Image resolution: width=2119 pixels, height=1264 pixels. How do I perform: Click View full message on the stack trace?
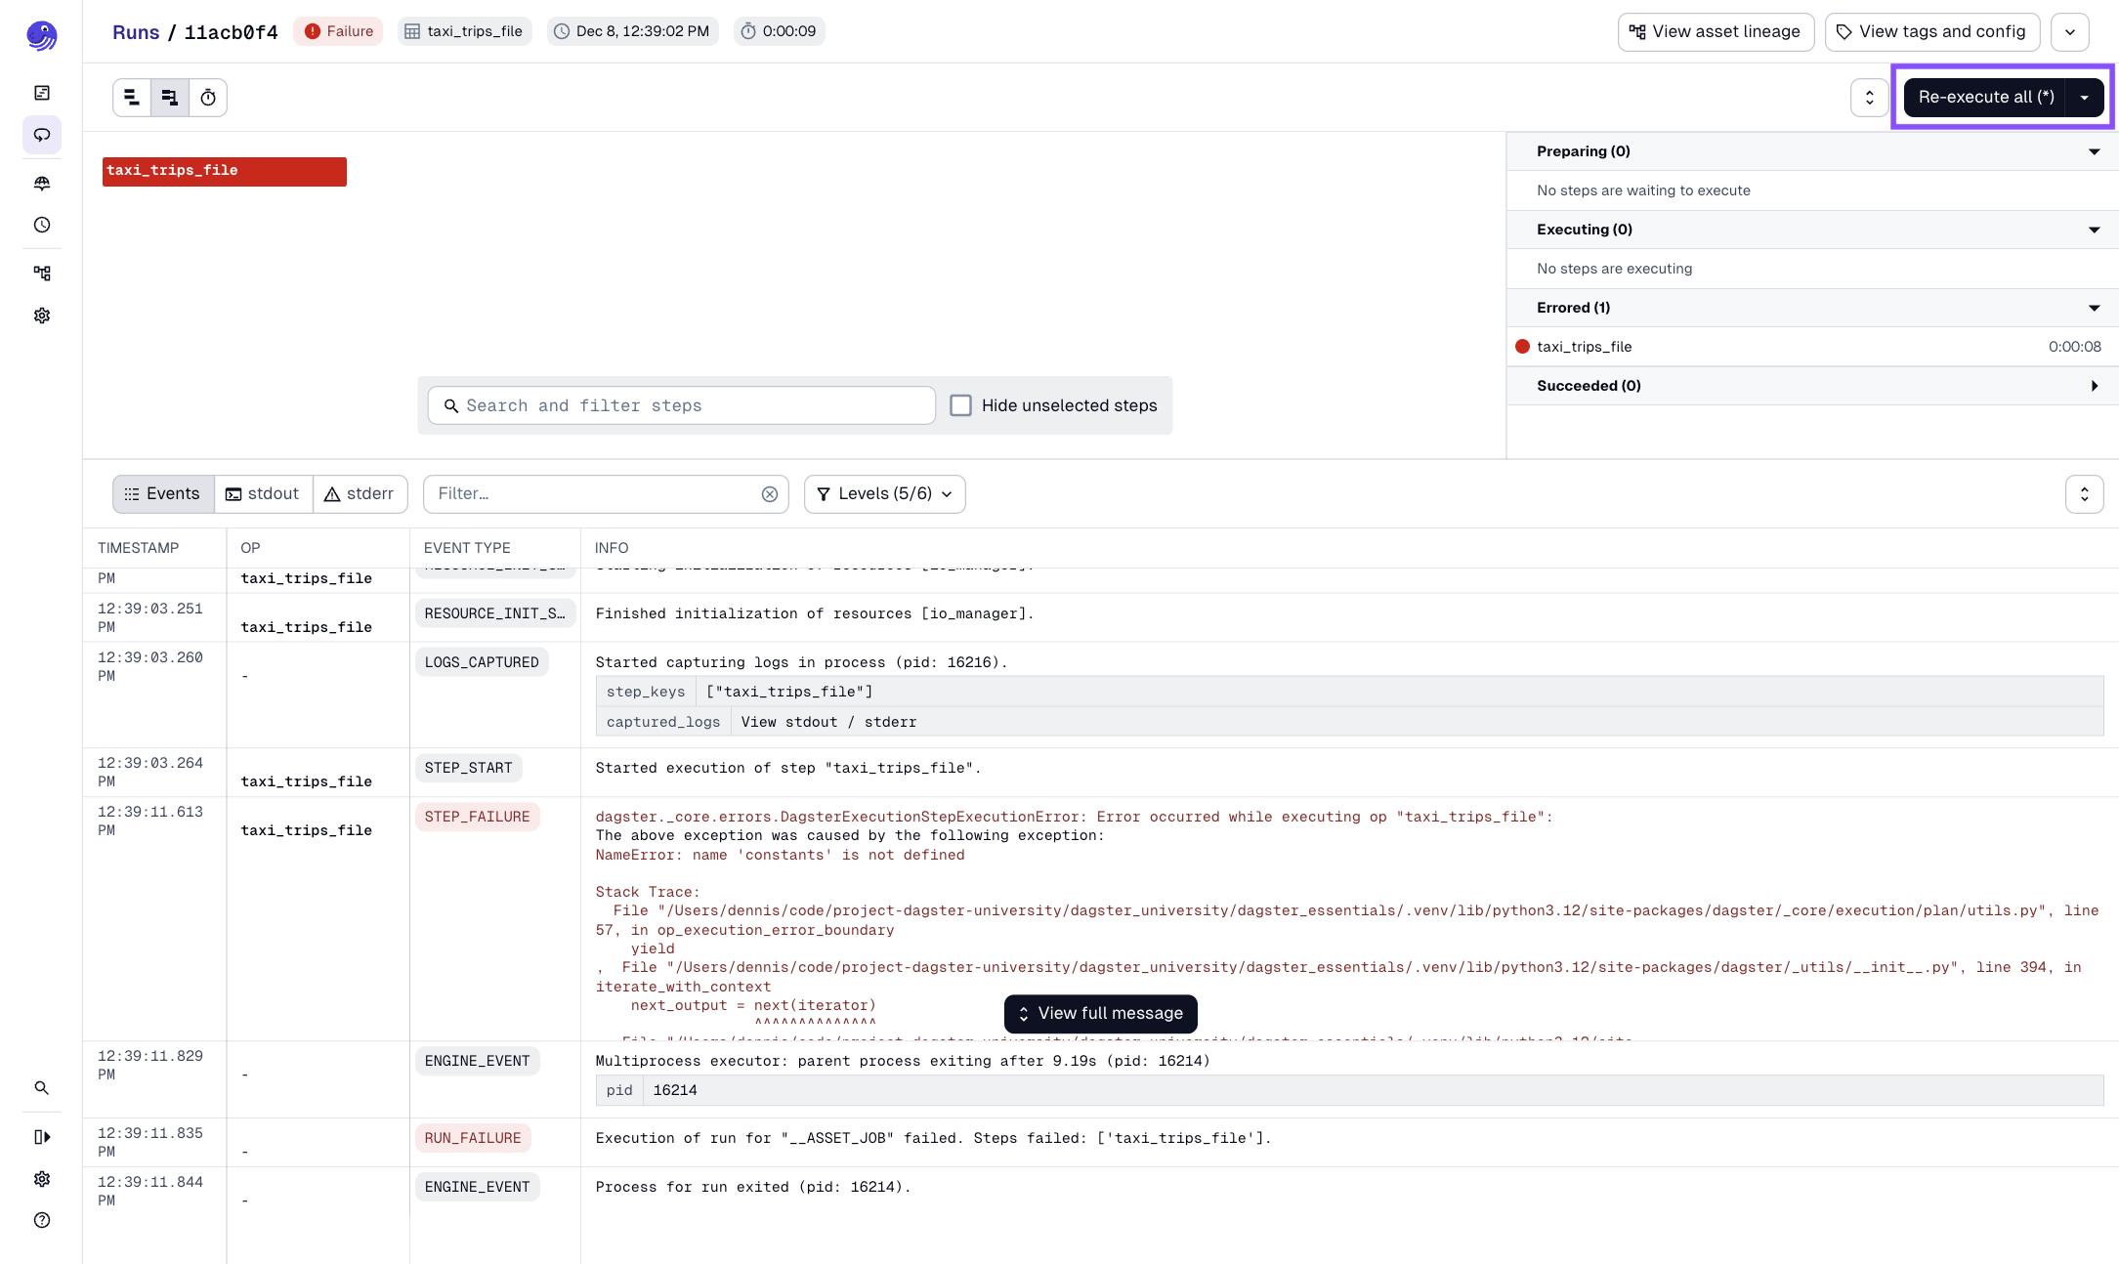[x=1100, y=1013]
